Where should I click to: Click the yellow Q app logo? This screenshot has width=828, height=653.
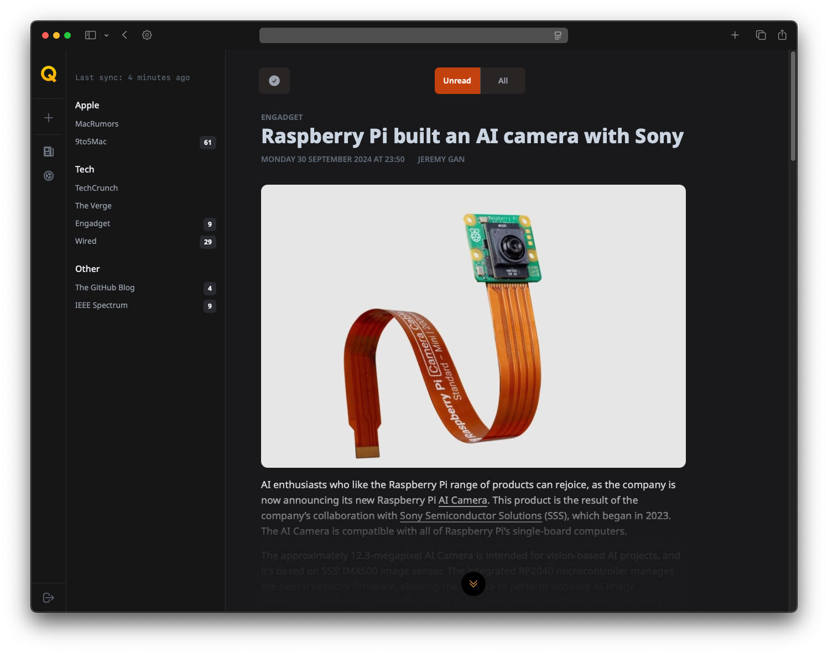[49, 74]
